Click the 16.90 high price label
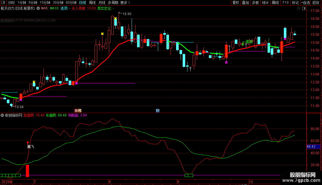The height and width of the screenshot is (185, 322). pos(127,14)
